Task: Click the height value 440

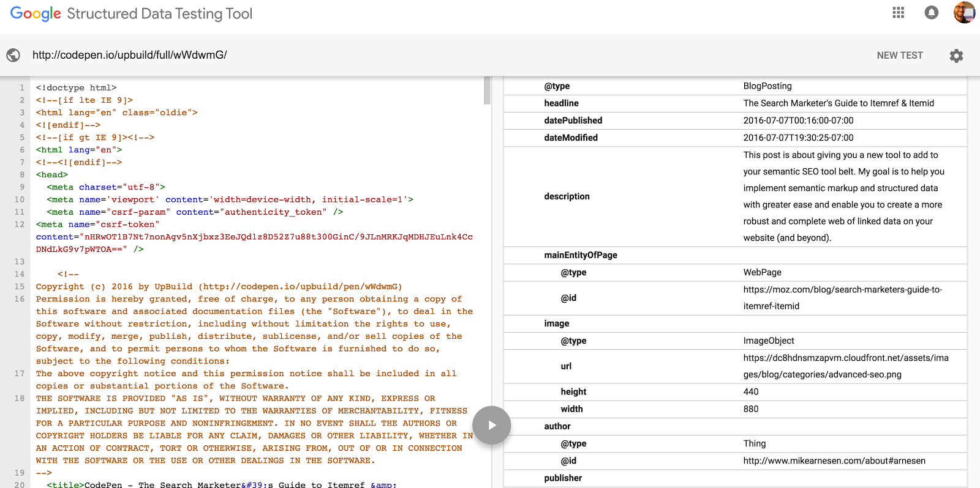Action: click(751, 392)
